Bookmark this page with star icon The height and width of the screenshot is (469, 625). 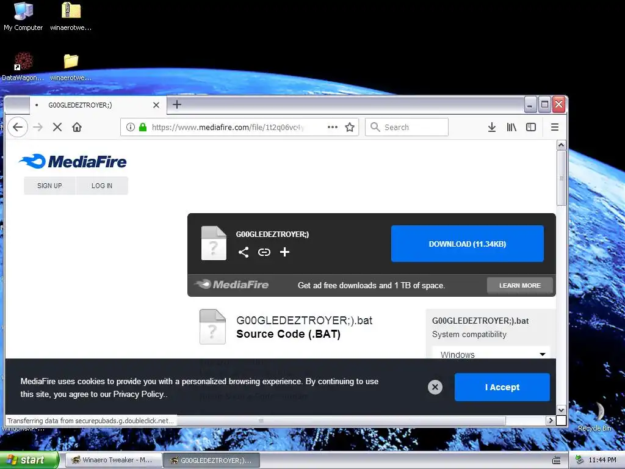(x=350, y=127)
